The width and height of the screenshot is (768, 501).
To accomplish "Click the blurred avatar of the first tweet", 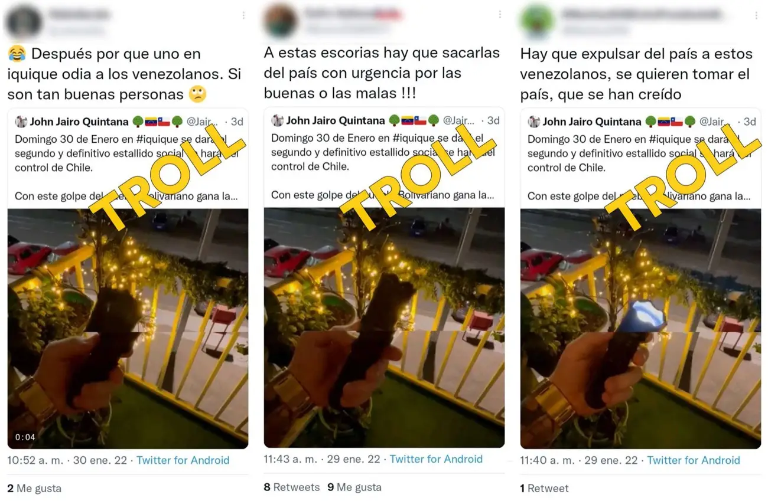I will (x=23, y=21).
